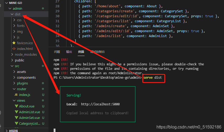Select the dist folder name
This screenshot has width=224, height=132.
pyautogui.click(x=18, y=14)
